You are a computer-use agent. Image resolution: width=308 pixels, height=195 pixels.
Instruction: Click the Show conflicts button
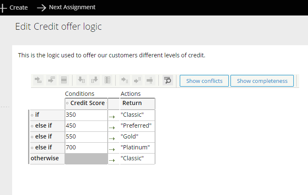click(204, 81)
